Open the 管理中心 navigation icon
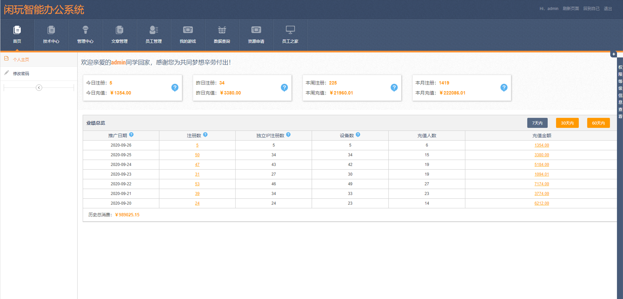Image resolution: width=623 pixels, height=299 pixels. coord(85,30)
